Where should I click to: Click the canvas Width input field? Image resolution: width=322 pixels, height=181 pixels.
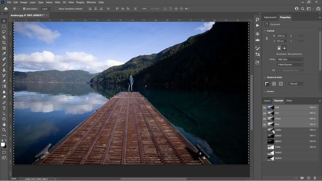(281, 36)
